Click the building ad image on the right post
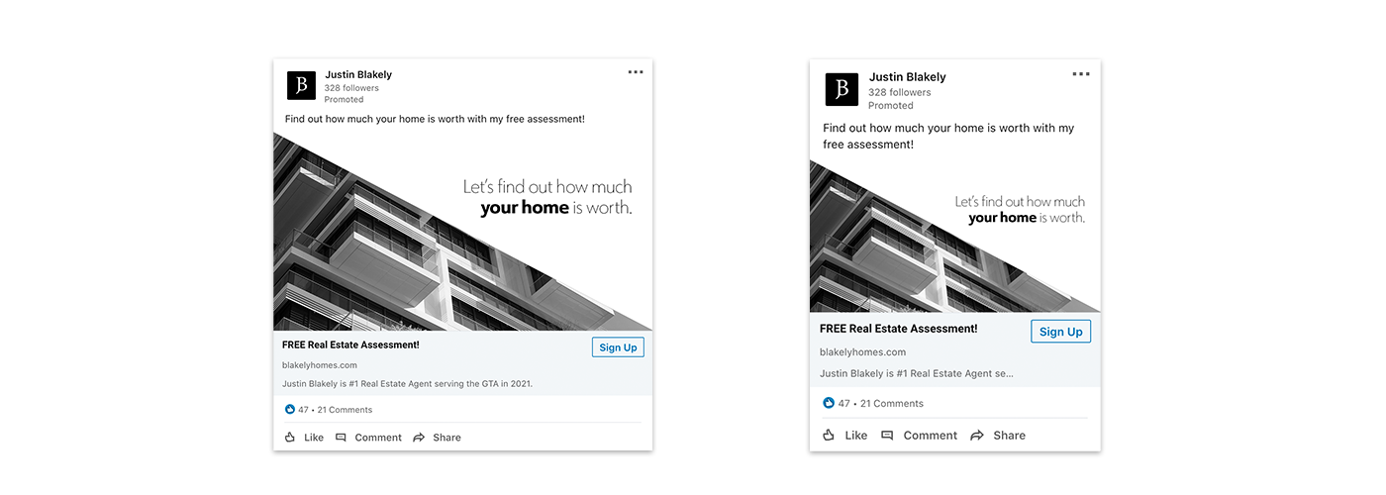The width and height of the screenshot is (1386, 495). 954,237
